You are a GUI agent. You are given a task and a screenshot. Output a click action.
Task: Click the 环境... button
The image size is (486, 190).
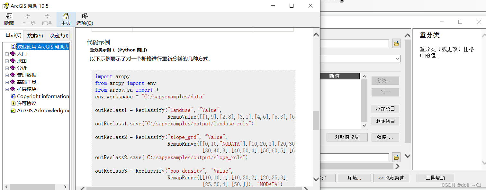click(355, 178)
